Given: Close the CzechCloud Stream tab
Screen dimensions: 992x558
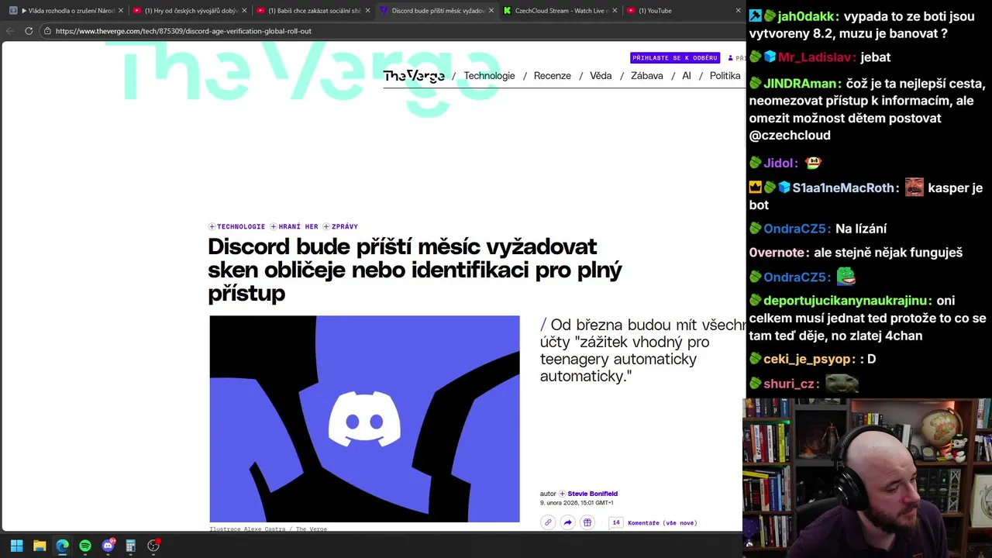Looking at the screenshot, I should 615,11.
